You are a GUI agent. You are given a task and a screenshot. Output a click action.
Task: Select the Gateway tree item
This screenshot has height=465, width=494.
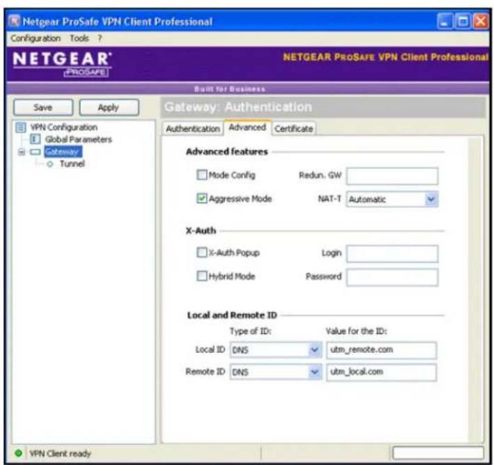pyautogui.click(x=63, y=152)
